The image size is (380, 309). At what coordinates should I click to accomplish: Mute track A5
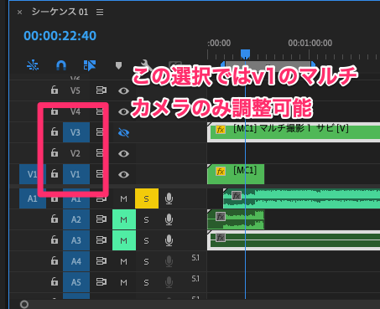coord(123,282)
